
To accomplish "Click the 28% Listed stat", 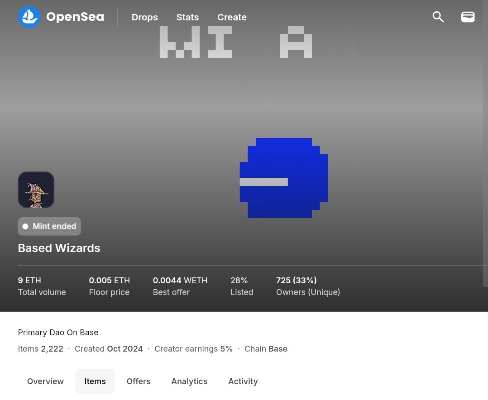I will pyautogui.click(x=242, y=286).
